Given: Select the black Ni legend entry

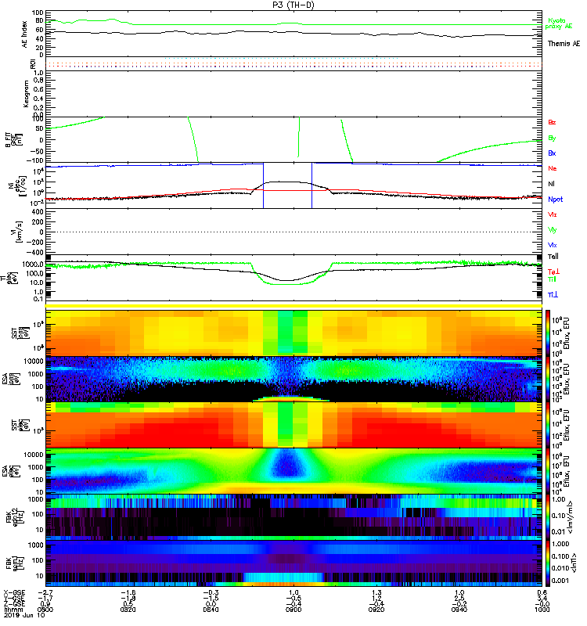Looking at the screenshot, I should click(x=551, y=184).
